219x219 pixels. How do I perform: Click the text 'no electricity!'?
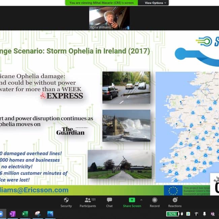click(x=17, y=166)
